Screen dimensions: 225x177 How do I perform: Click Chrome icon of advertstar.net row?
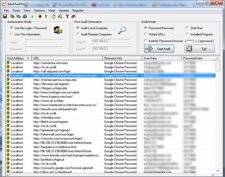[x=8, y=63]
